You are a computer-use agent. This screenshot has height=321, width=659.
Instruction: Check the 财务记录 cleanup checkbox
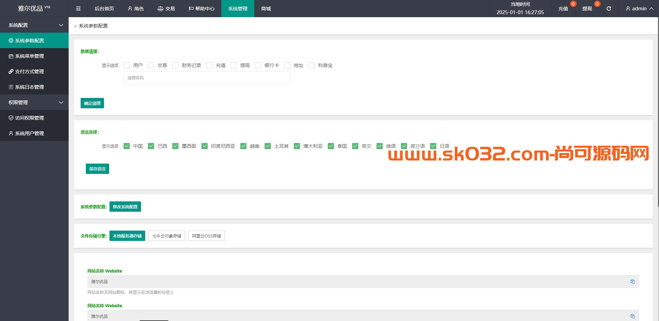175,65
